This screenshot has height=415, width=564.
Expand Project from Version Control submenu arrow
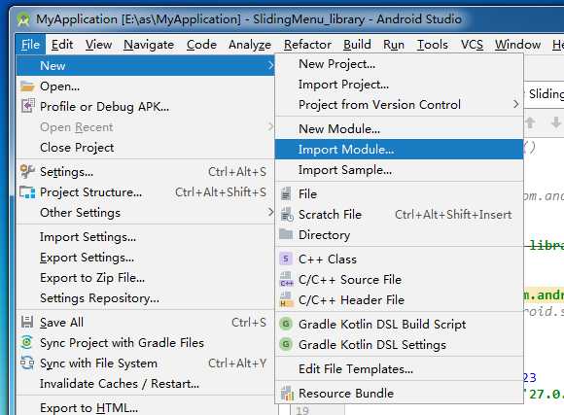[x=516, y=104]
